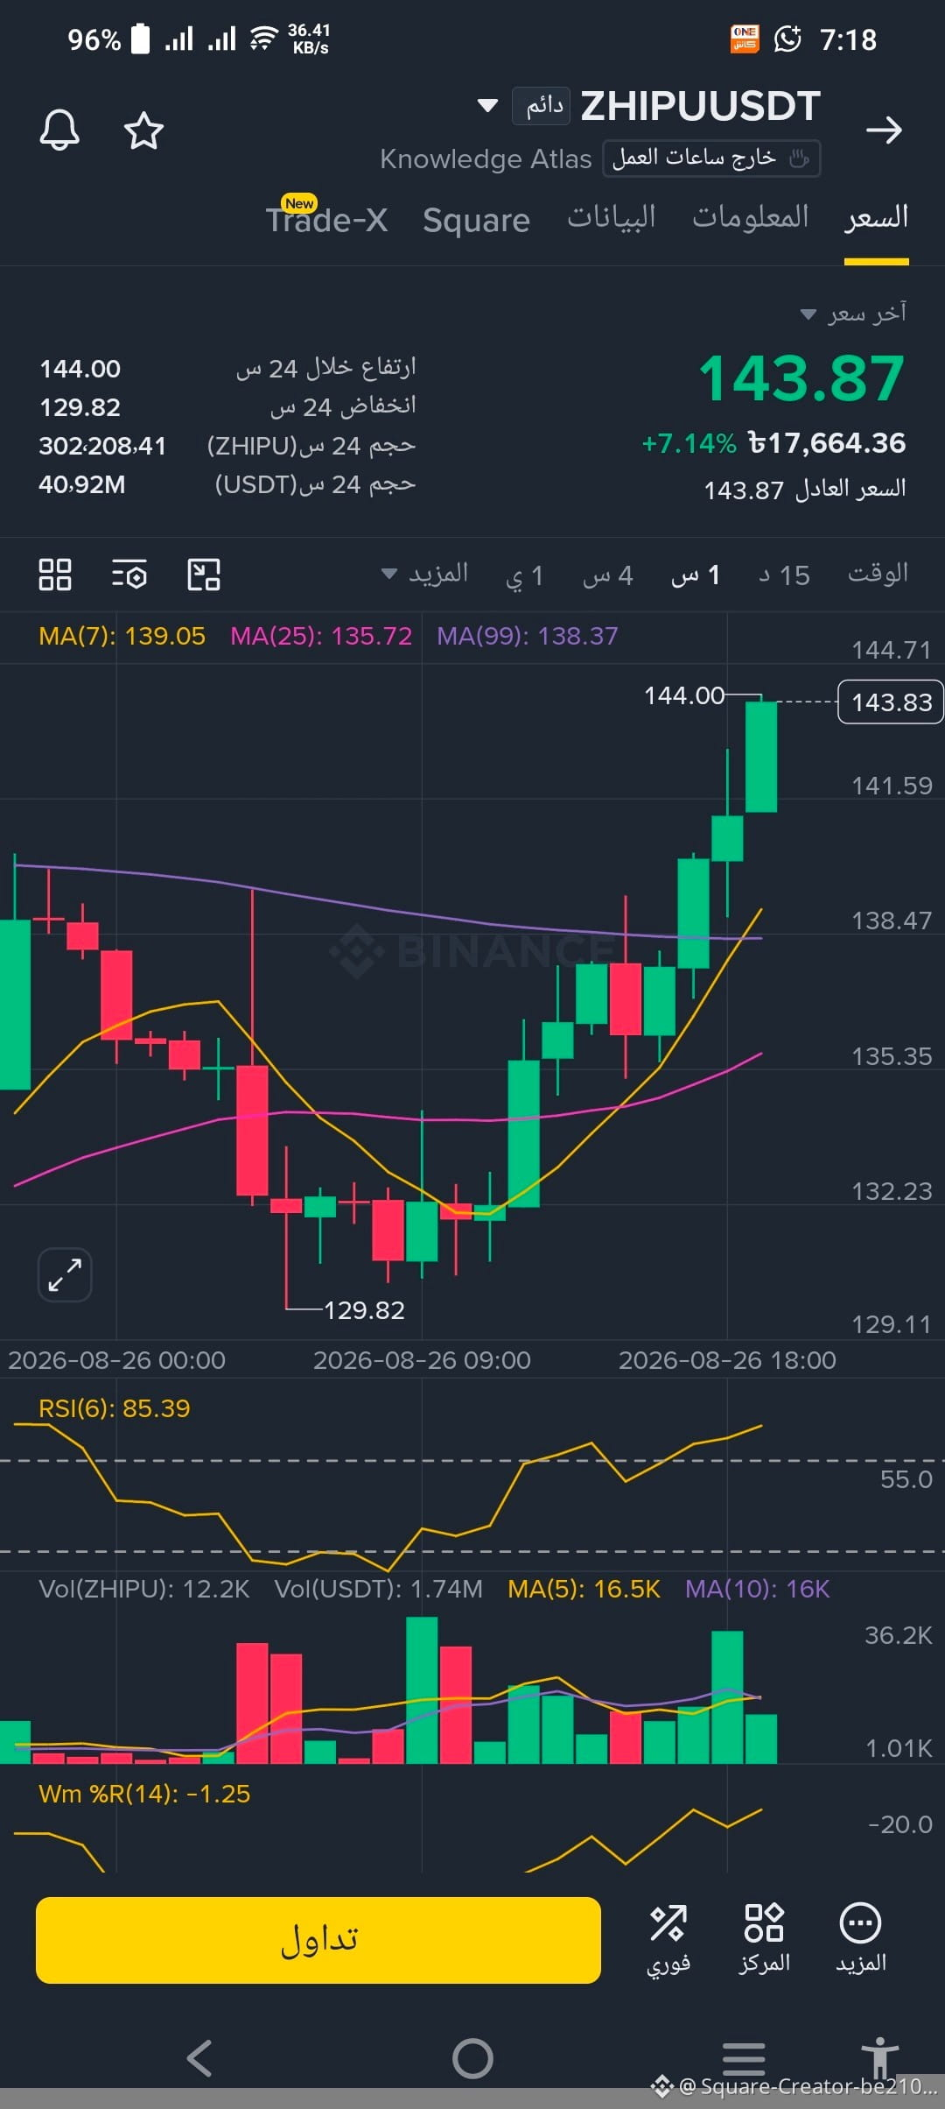945x2109 pixels.
Task: Tap the MA(99): 138.37 indicator label
Action: point(528,636)
